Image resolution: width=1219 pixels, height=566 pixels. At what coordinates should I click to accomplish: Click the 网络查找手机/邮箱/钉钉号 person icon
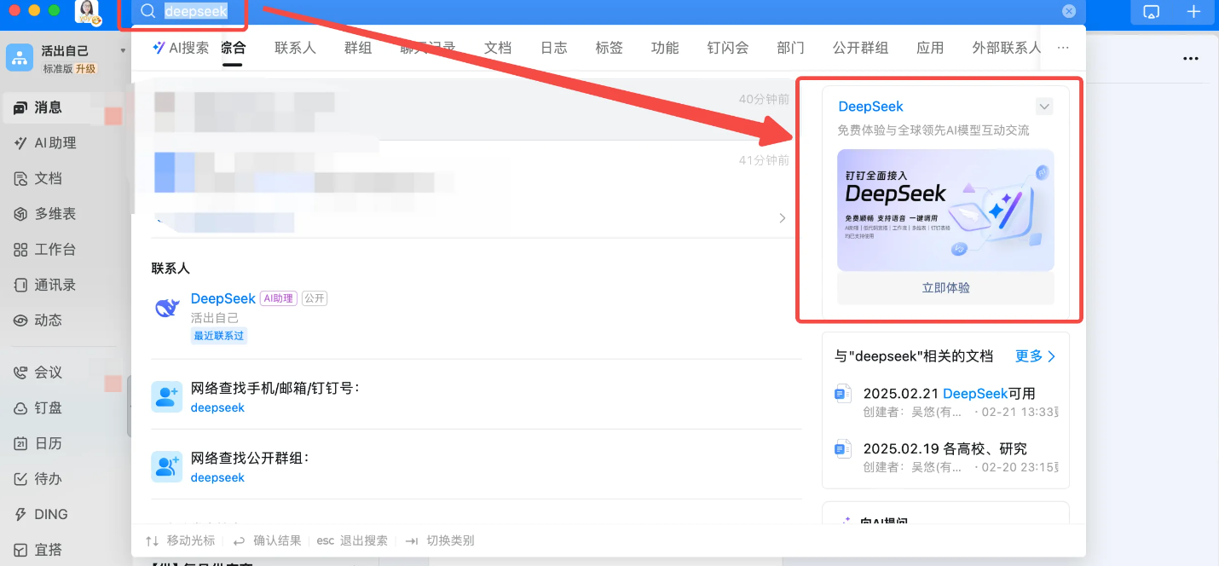167,397
